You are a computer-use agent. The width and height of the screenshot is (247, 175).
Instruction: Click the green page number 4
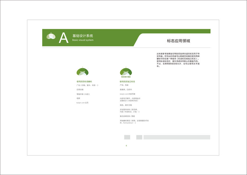point(126,146)
